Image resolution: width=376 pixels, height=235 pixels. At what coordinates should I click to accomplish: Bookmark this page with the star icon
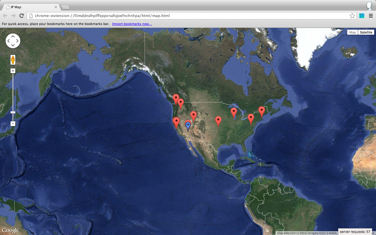click(x=352, y=16)
